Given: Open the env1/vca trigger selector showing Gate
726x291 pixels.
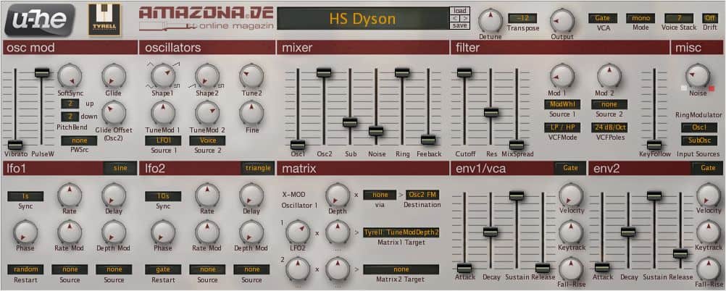Looking at the screenshot, I should [570, 169].
